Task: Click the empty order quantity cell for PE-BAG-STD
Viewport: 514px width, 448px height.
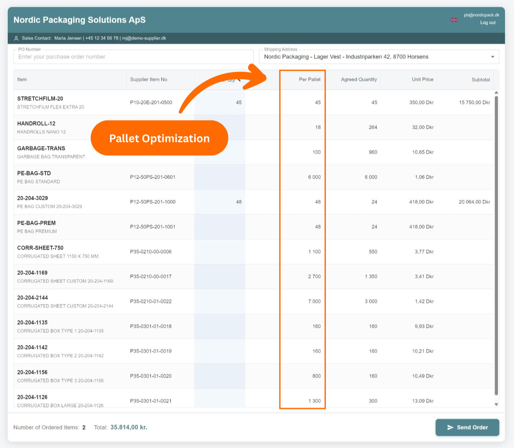Action: pos(220,177)
